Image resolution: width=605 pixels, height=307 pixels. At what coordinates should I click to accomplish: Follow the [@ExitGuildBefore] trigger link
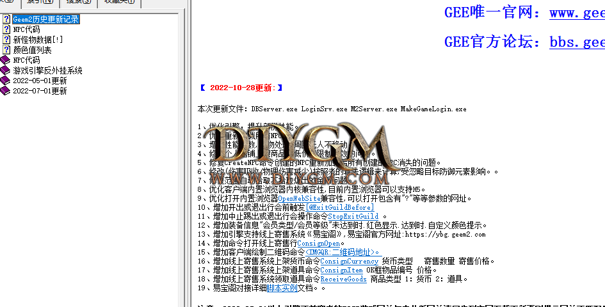[x=340, y=207]
